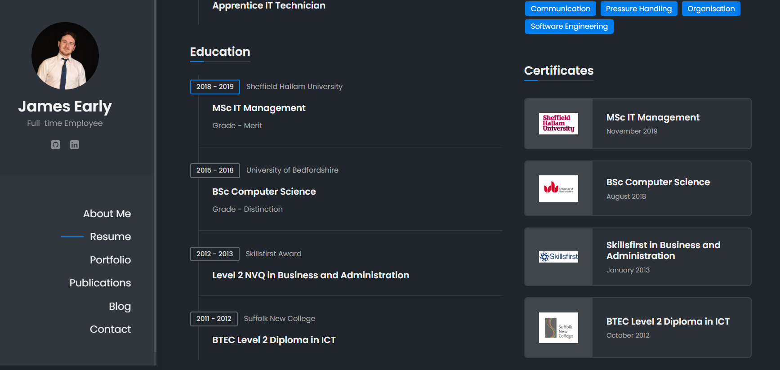The width and height of the screenshot is (780, 370).
Task: Select Resume in the sidebar menu
Action: (110, 236)
